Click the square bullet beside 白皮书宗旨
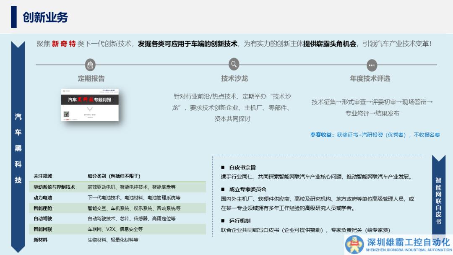Image resolution: width=453 pixels, height=255 pixels. tap(223, 167)
